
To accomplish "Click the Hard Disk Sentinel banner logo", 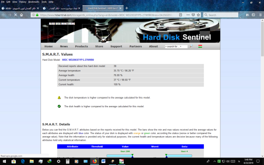I will [x=177, y=37].
